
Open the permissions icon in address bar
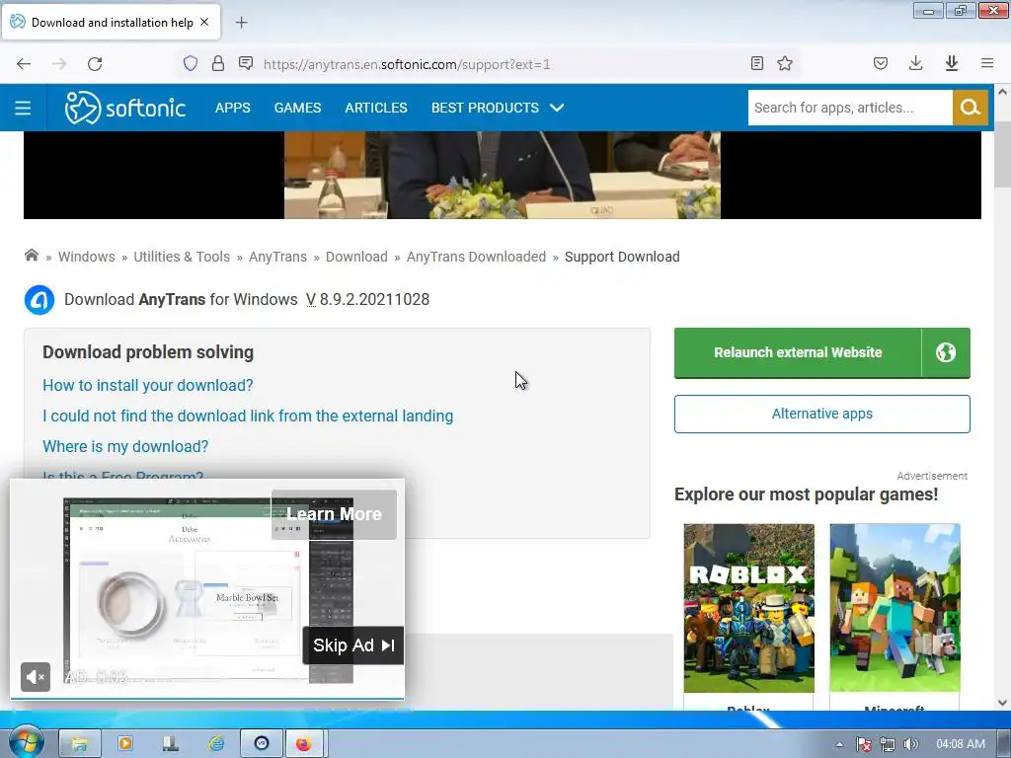tap(246, 63)
